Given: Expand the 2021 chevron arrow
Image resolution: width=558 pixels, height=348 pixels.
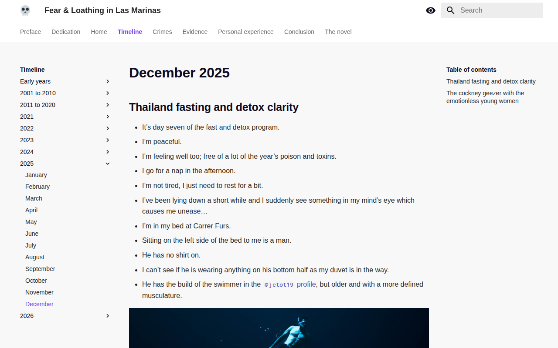Looking at the screenshot, I should pos(108,117).
